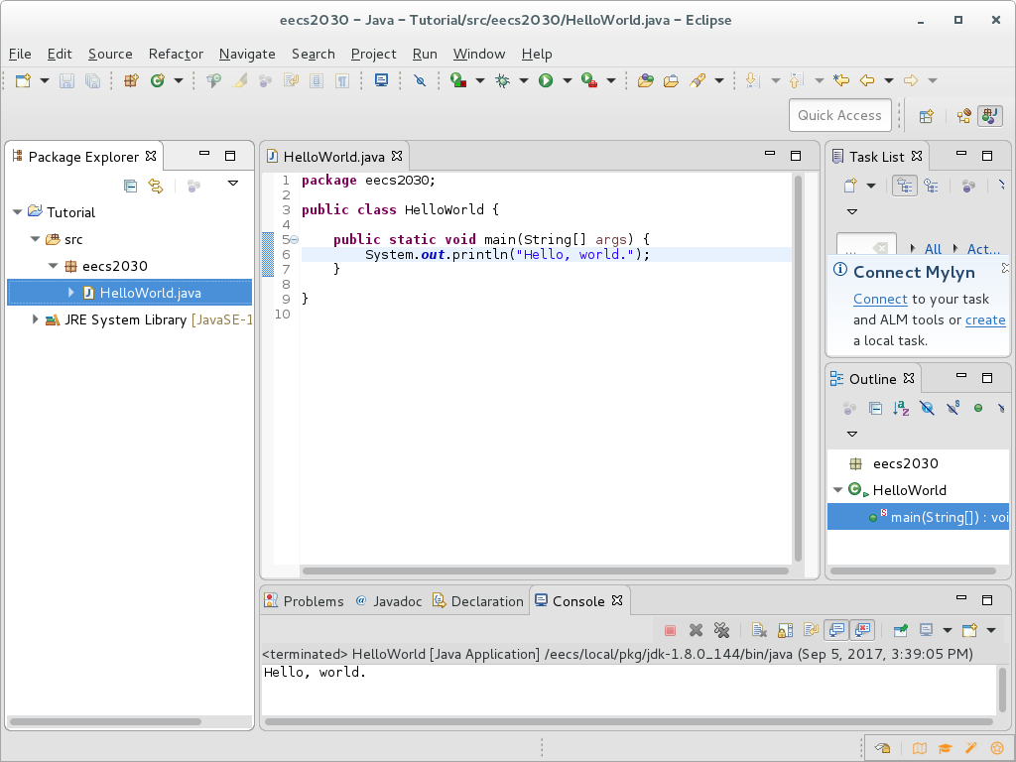
Task: Click the Save icon in main toolbar
Action: (x=66, y=80)
